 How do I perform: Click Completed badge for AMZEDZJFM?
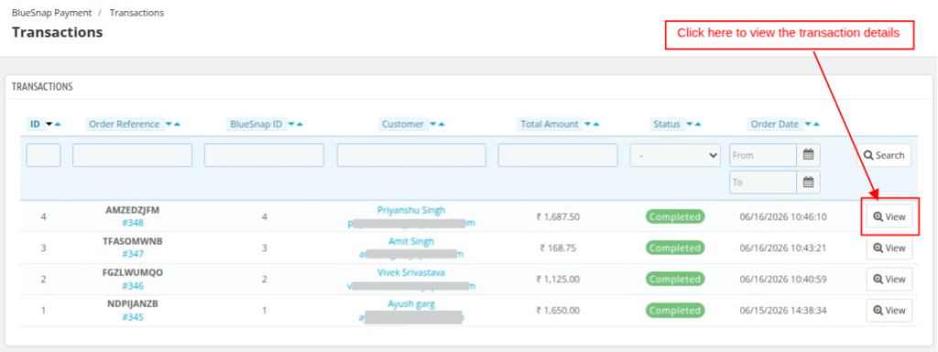click(x=675, y=217)
